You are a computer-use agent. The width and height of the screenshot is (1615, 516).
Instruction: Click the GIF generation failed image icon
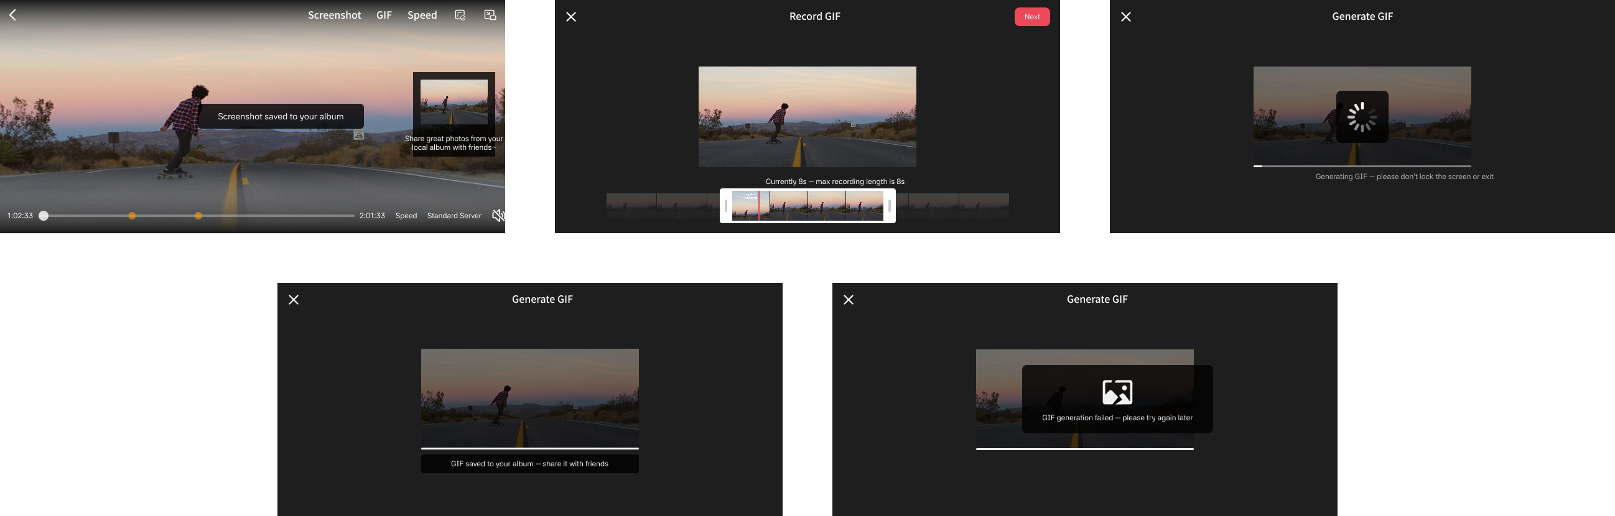(x=1117, y=392)
